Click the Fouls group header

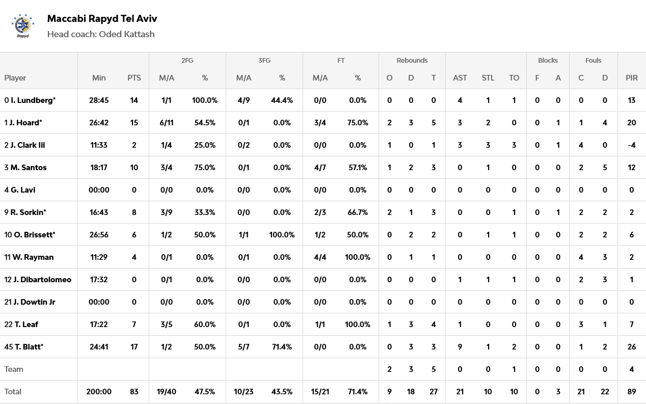pos(593,60)
